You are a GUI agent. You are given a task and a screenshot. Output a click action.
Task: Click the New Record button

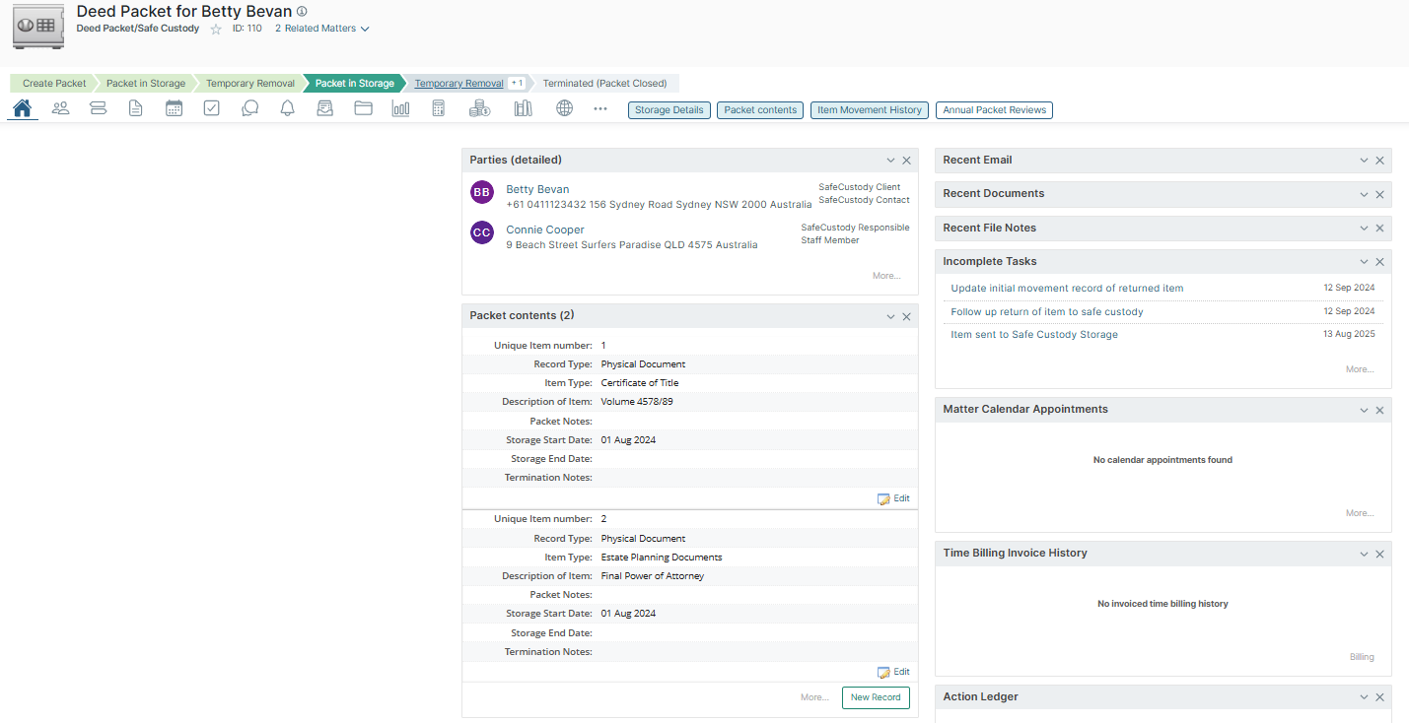[x=875, y=697]
